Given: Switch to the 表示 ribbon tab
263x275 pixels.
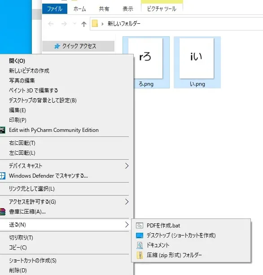Looking at the screenshot, I should (128, 9).
